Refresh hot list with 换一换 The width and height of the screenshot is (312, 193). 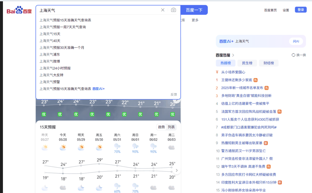[299, 55]
